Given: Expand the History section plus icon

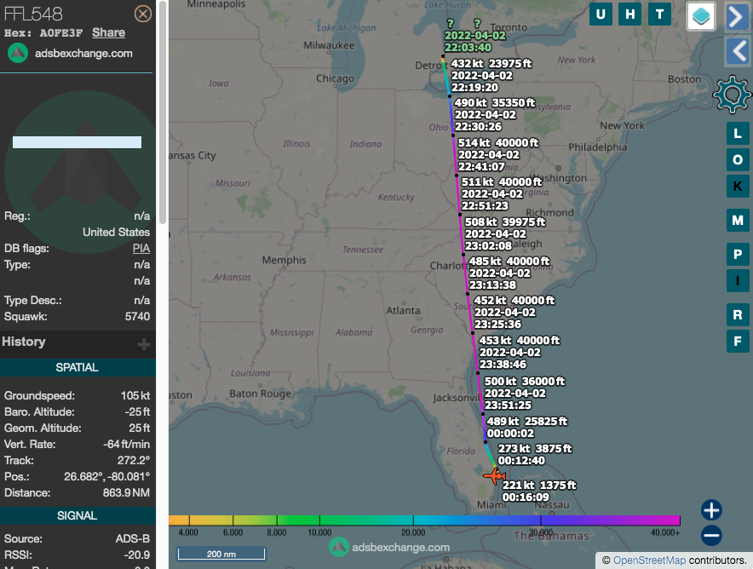Looking at the screenshot, I should click(144, 344).
